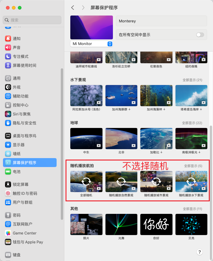Select the 随机播放水下景观 thumbnail

click(191, 181)
